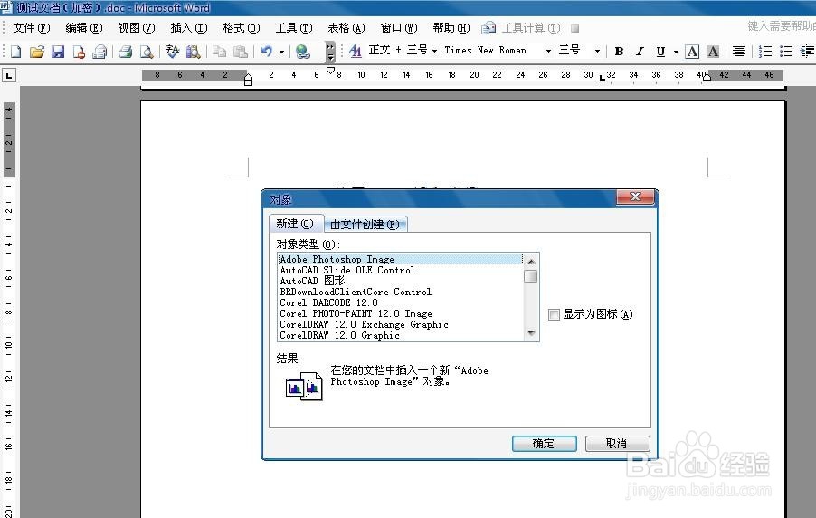This screenshot has width=816, height=518.
Task: Click the object list scrollbar thumb
Action: [531, 275]
